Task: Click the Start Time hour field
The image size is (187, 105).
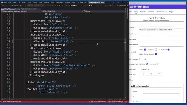Action: point(143,74)
